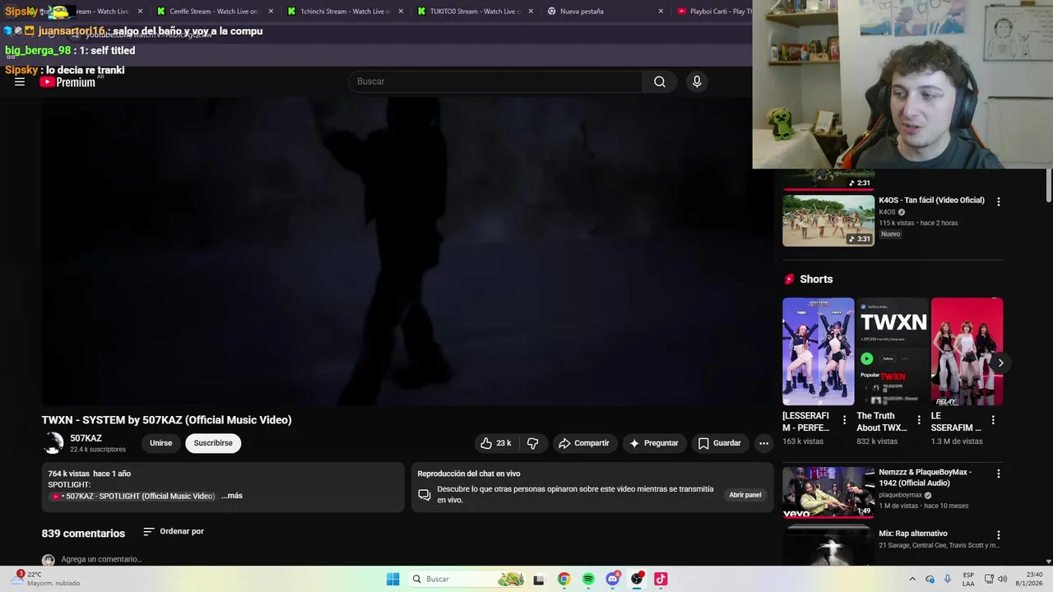Viewport: 1053px width, 592px height.
Task: Click the Preguntar button
Action: coord(654,443)
